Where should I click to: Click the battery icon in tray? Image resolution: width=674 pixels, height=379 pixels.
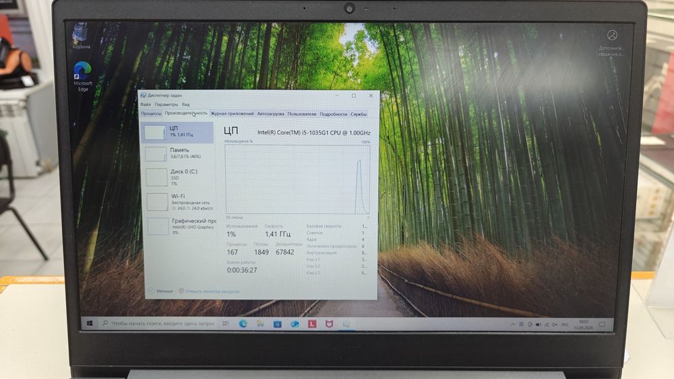538,324
